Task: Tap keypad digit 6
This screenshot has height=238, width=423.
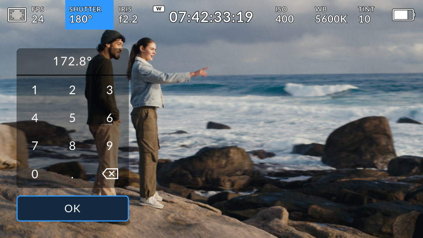Action: (x=109, y=118)
